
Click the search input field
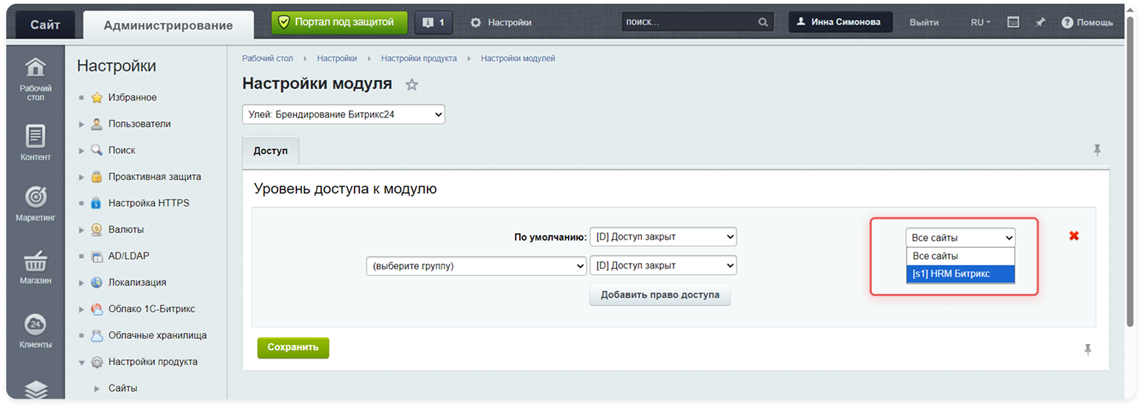pyautogui.click(x=690, y=22)
